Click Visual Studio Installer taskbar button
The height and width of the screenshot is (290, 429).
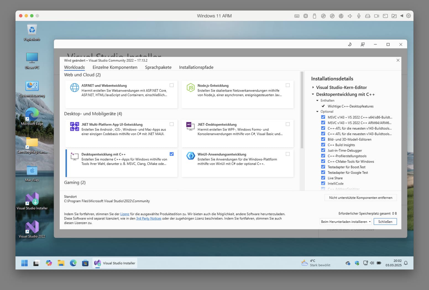coord(115,263)
